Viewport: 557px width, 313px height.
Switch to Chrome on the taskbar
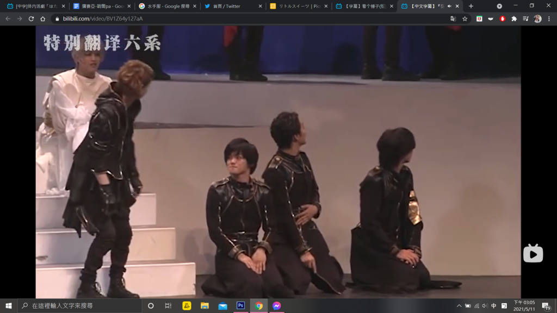tap(258, 305)
